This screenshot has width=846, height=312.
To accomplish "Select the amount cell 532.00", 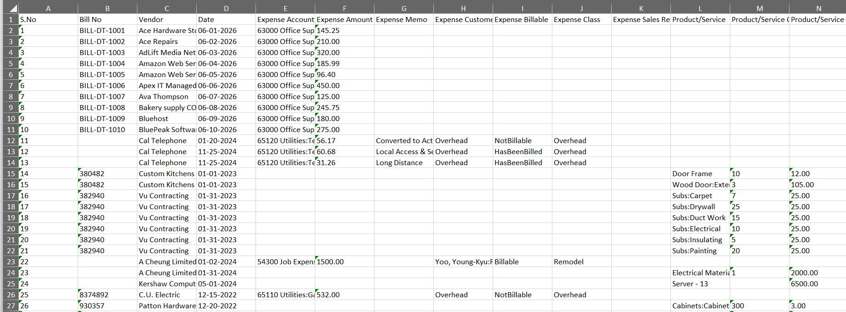I will [x=345, y=295].
